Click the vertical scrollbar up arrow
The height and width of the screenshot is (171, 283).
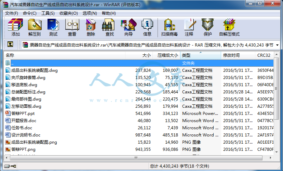tap(276, 54)
